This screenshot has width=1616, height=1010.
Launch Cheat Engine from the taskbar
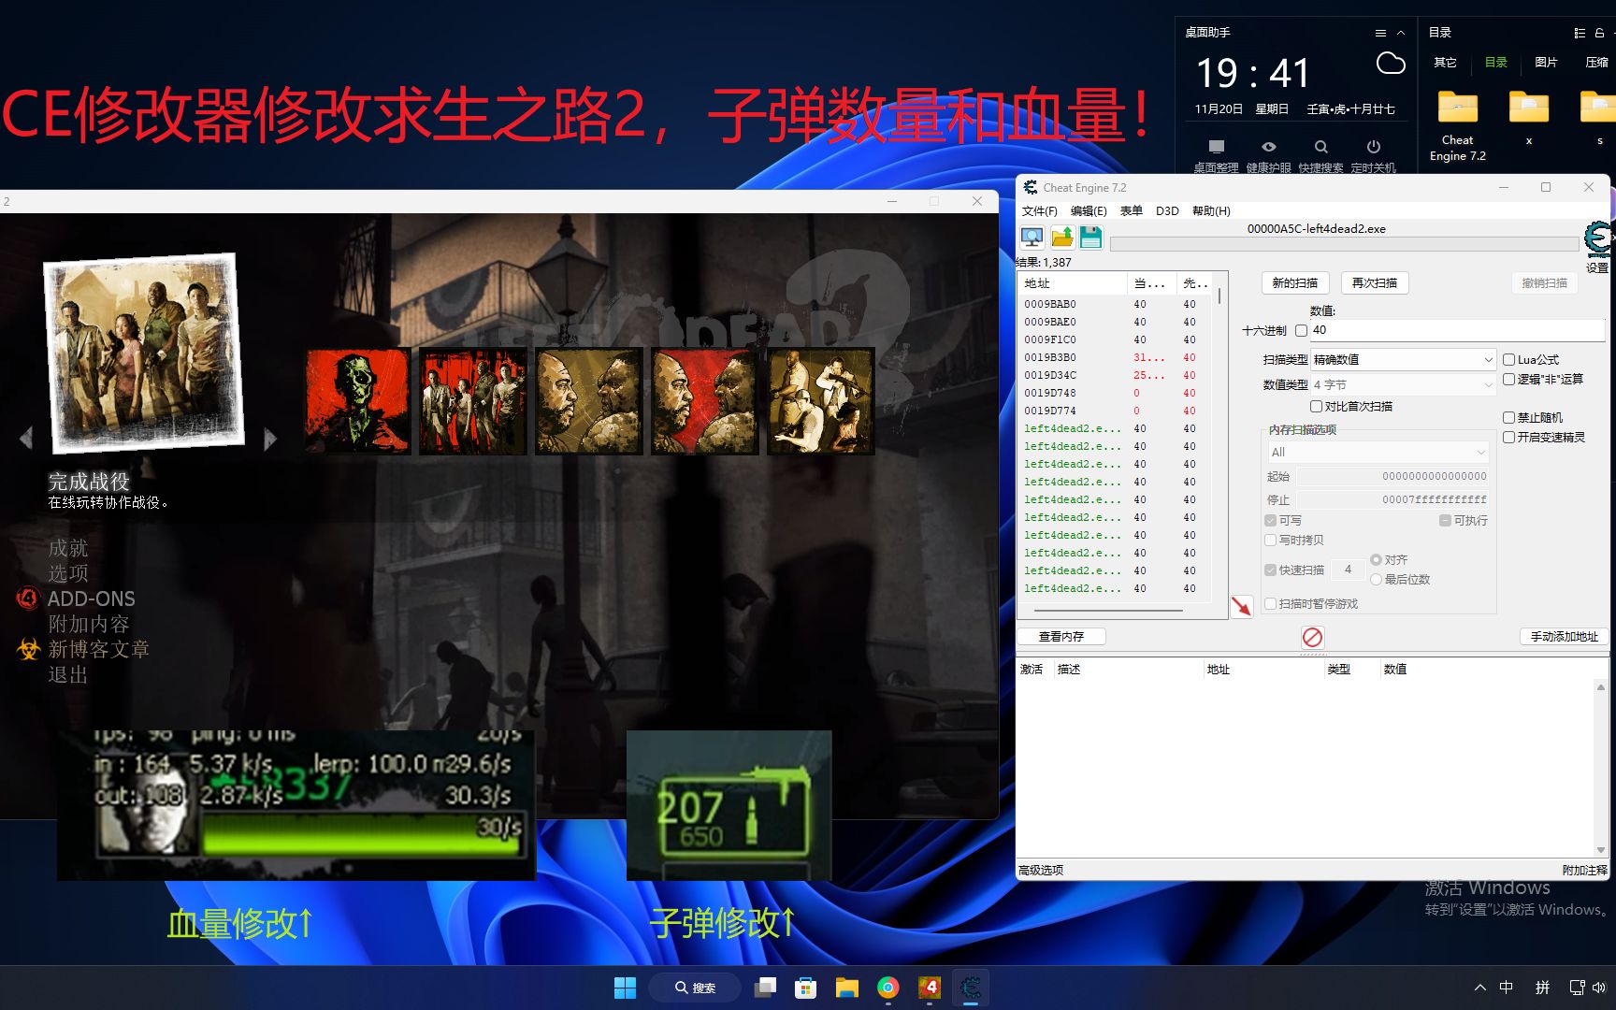pyautogui.click(x=971, y=988)
